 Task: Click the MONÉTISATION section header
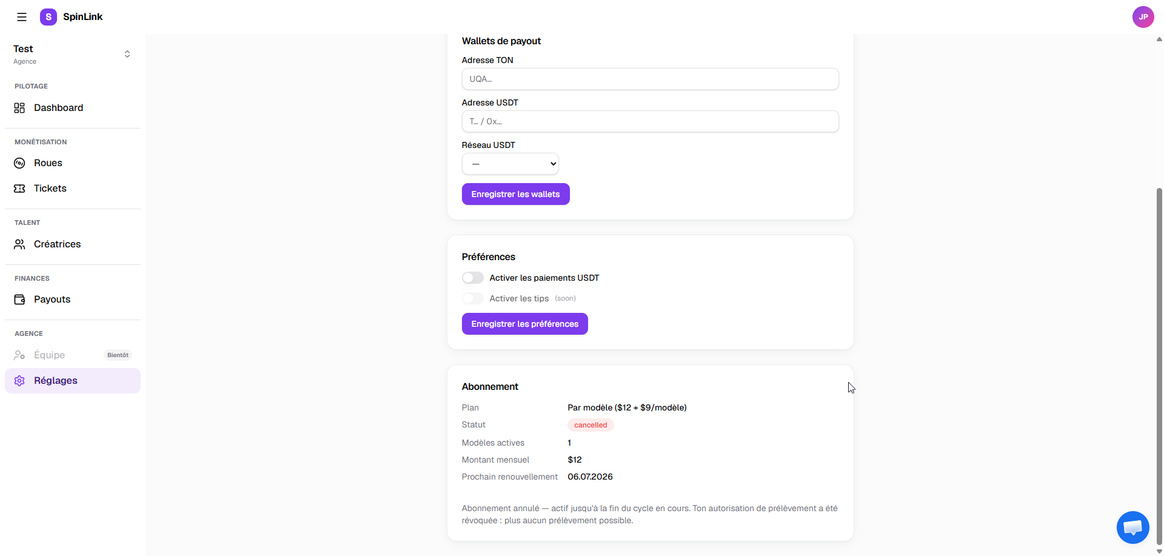click(41, 142)
